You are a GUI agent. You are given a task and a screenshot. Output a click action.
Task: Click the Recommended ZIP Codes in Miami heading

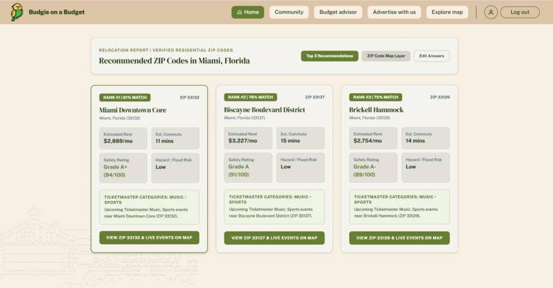[174, 61]
